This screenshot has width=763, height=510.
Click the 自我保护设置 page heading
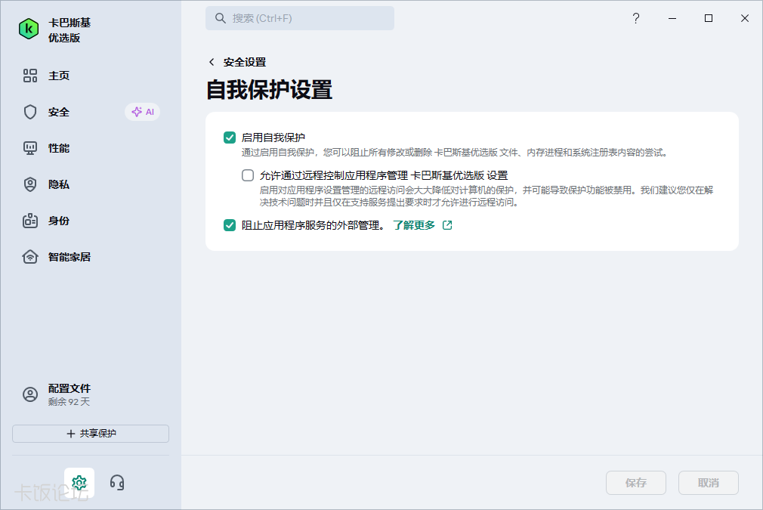click(269, 90)
